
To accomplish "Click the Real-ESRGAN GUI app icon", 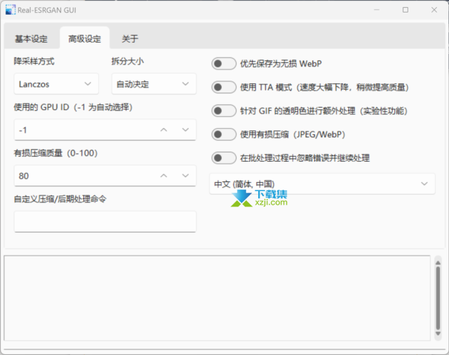I will point(11,10).
